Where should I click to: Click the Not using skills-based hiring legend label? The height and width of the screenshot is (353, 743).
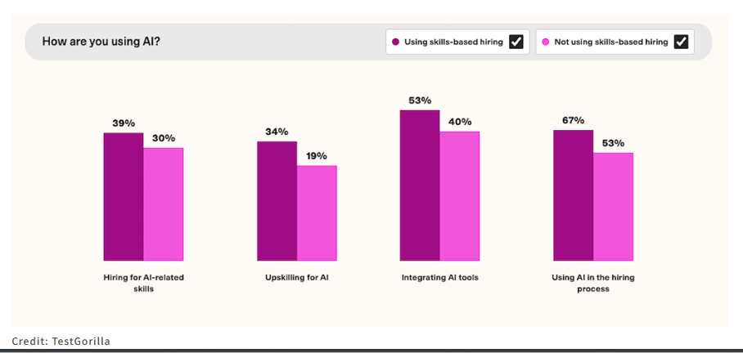(x=611, y=42)
